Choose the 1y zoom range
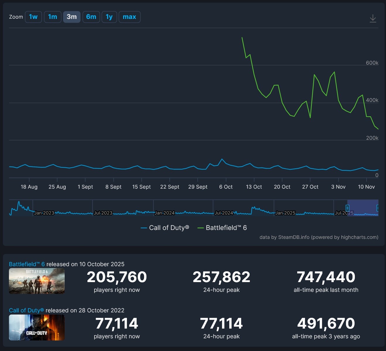Screen dimensions: 386x351 pyautogui.click(x=109, y=17)
